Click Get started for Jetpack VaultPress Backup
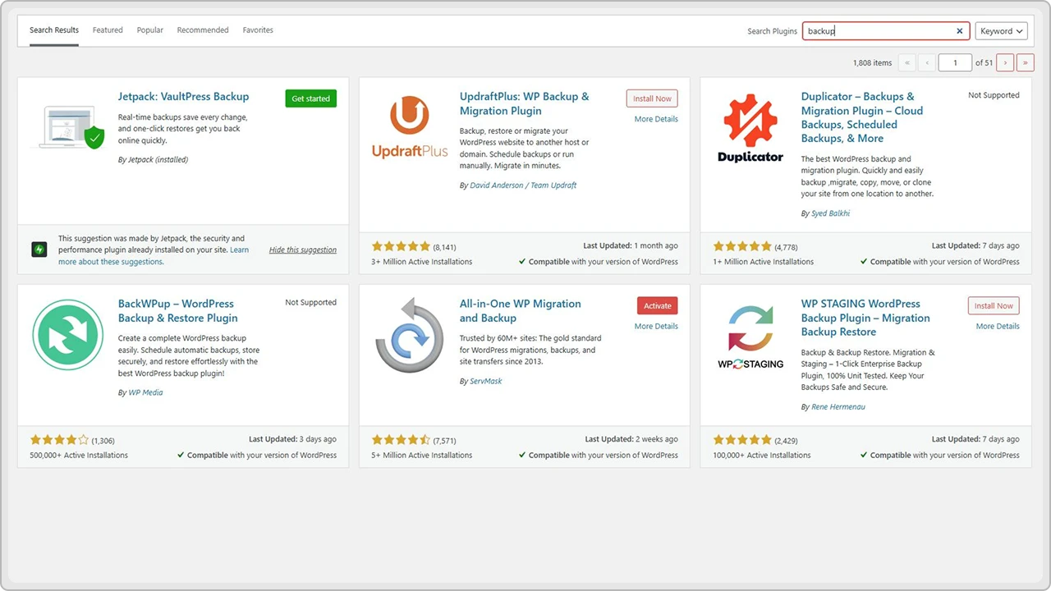The width and height of the screenshot is (1051, 591). click(x=310, y=98)
